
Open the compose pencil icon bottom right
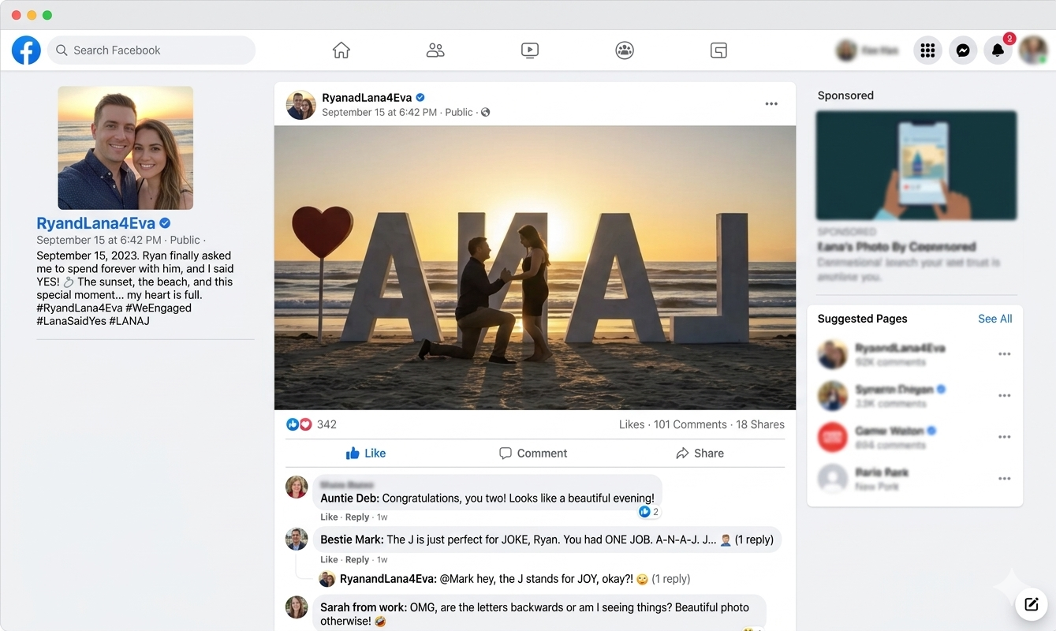(x=1031, y=604)
